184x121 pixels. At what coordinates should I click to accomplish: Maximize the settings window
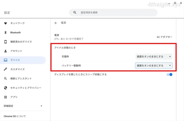175,3
